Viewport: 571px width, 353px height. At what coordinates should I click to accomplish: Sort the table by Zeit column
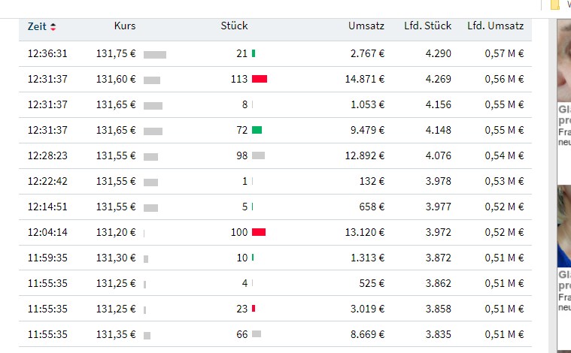coord(37,26)
